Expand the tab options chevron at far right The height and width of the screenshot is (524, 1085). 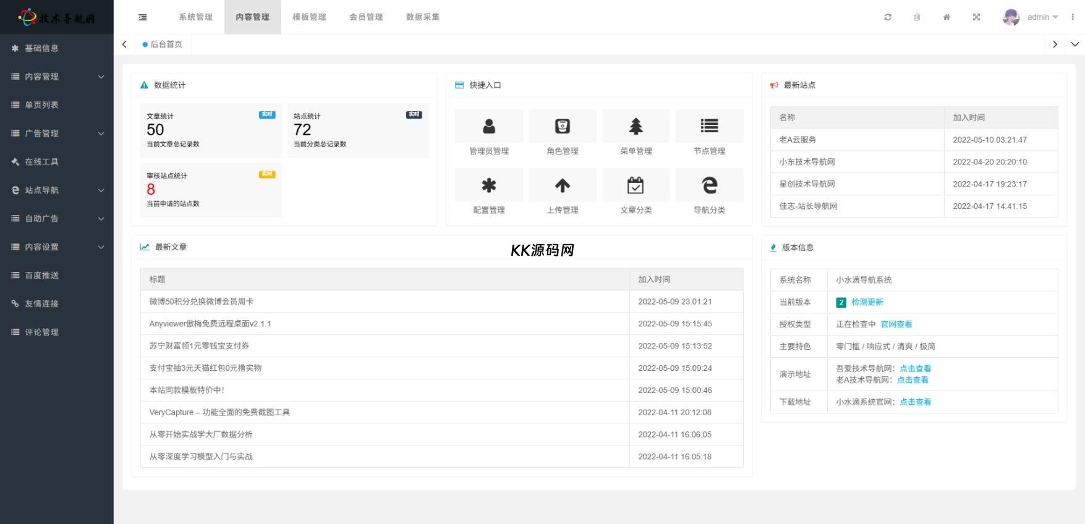pyautogui.click(x=1074, y=44)
